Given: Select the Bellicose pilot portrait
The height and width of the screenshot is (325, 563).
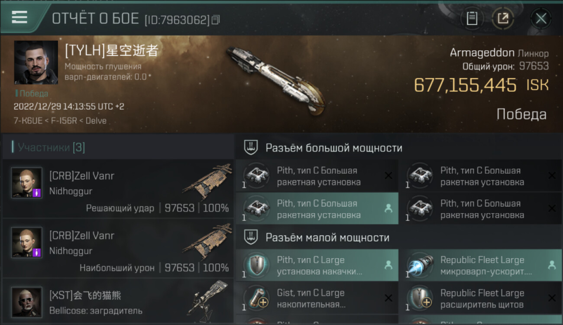Looking at the screenshot, I should coord(27,302).
